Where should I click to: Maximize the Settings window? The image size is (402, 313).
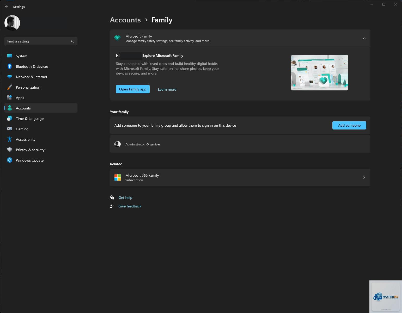[x=384, y=4]
